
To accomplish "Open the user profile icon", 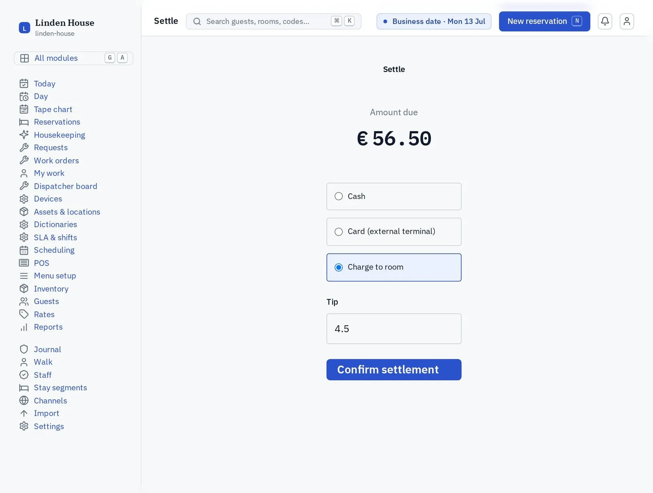I will pyautogui.click(x=627, y=21).
